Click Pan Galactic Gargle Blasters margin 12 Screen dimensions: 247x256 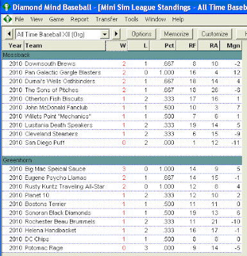(237, 72)
